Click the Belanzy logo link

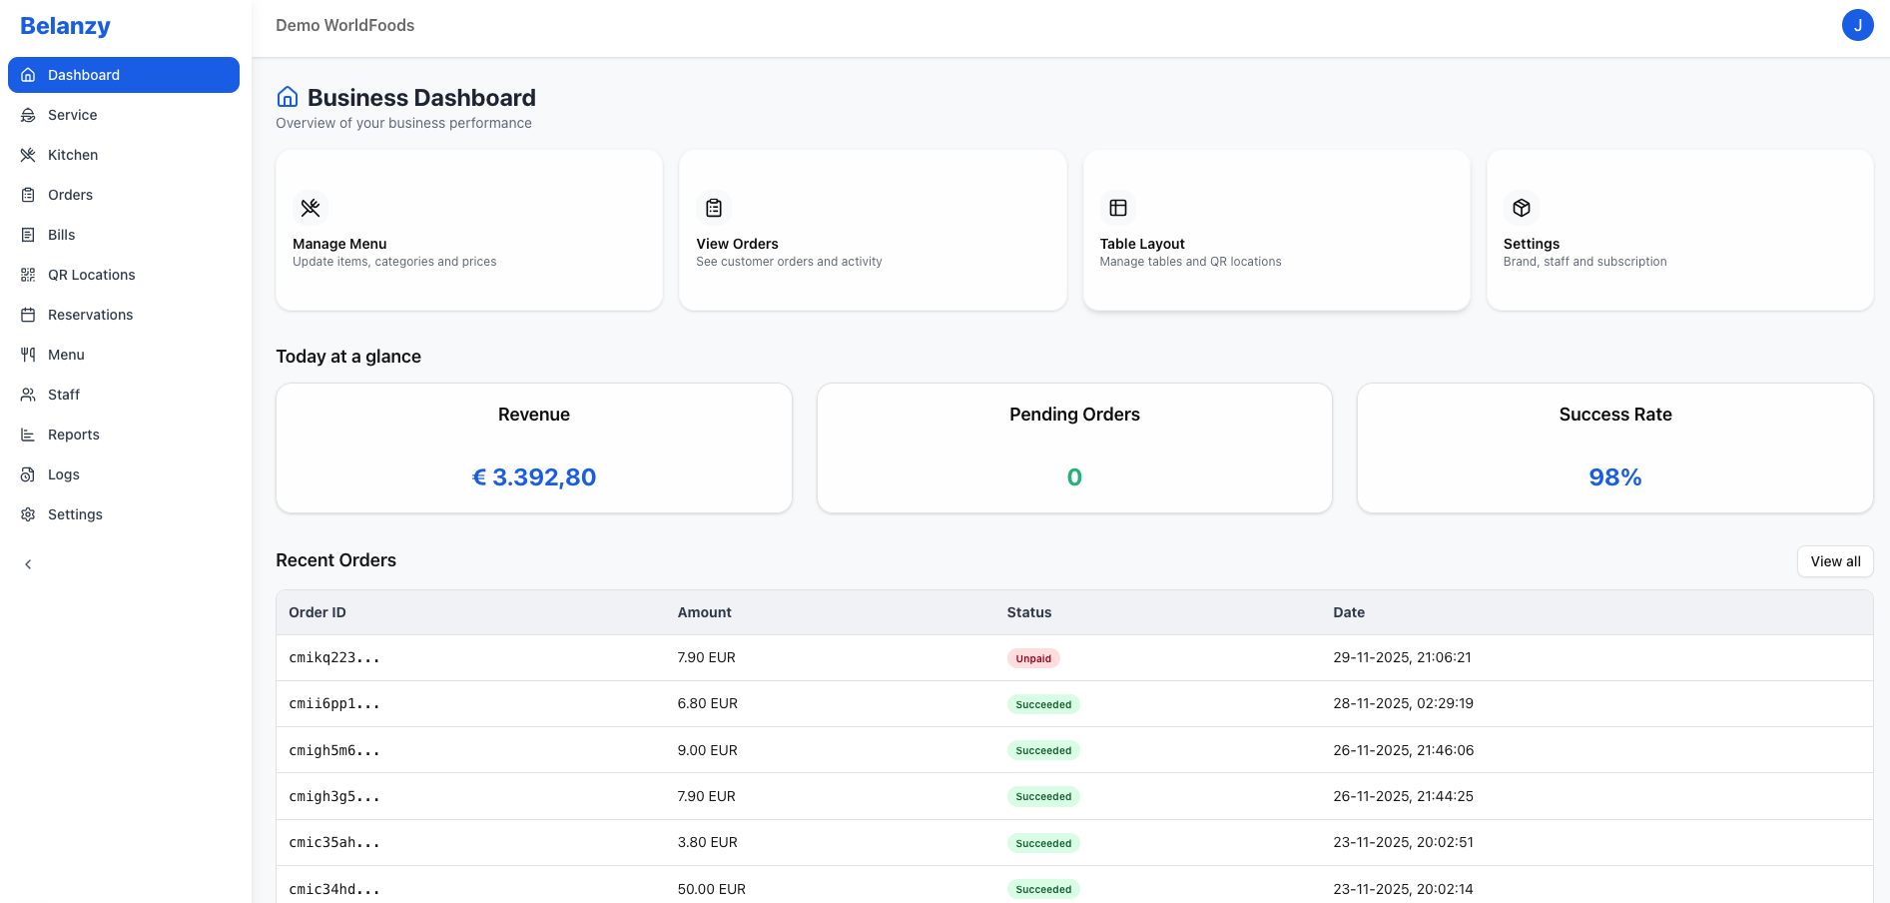pos(65,25)
